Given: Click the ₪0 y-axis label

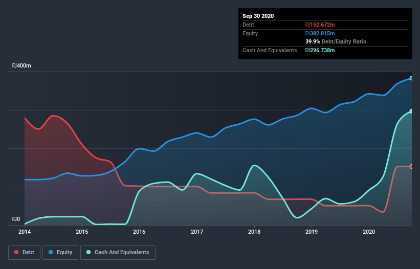Looking at the screenshot, I should [x=16, y=219].
